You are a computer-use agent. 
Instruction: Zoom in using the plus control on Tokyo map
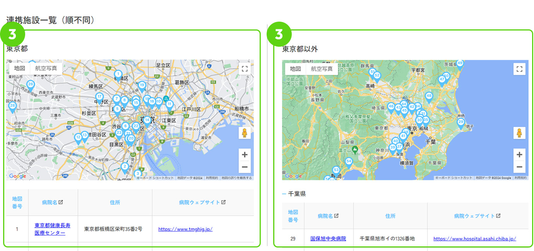coord(244,154)
